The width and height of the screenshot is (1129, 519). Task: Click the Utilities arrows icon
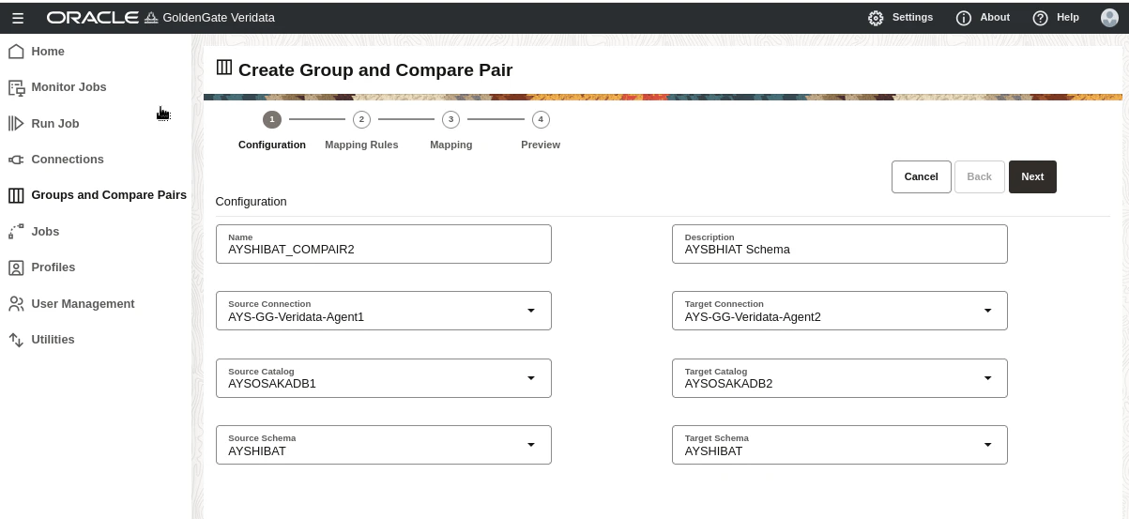16,340
